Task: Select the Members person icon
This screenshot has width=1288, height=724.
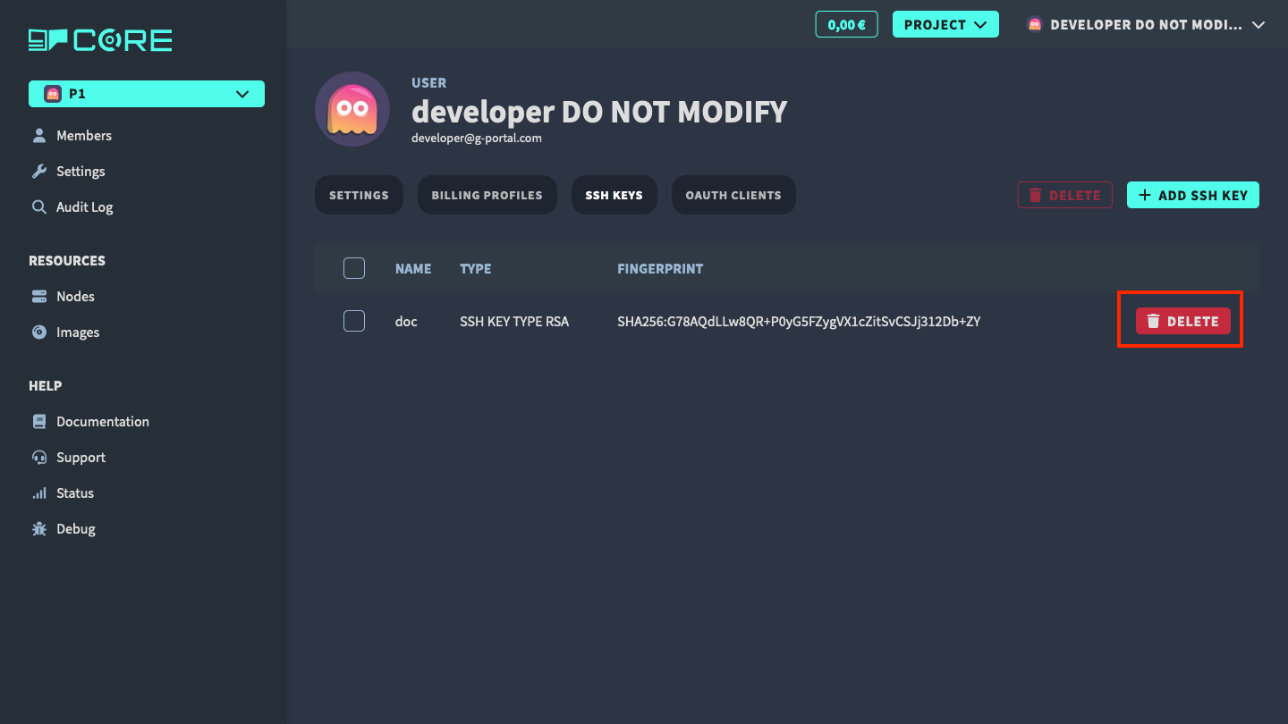Action: (x=39, y=135)
